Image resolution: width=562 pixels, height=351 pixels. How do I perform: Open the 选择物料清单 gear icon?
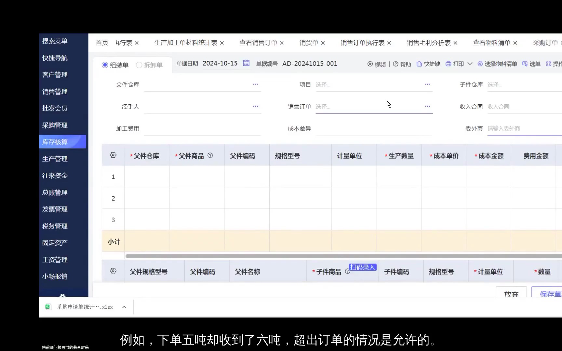(480, 64)
